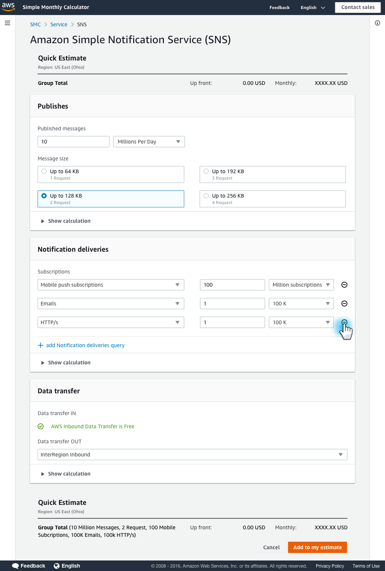Click the green inbound transfer check icon
This screenshot has width=385, height=571.
coord(41,426)
